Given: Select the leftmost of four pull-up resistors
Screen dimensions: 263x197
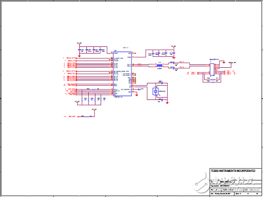Looking at the screenshot, I should [82, 100].
